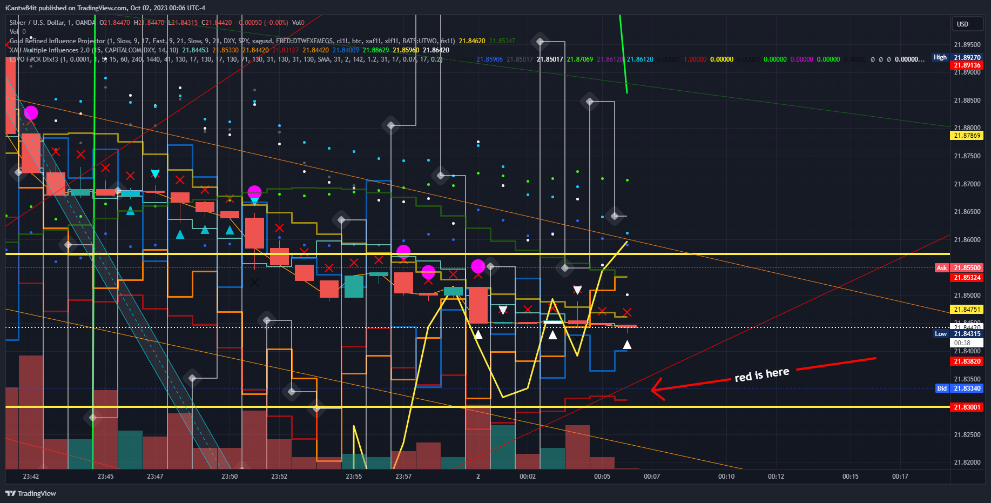This screenshot has width=991, height=503.
Task: Click the 23:57 time axis label
Action: click(x=403, y=477)
